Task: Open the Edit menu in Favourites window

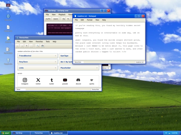Action: click(24, 42)
